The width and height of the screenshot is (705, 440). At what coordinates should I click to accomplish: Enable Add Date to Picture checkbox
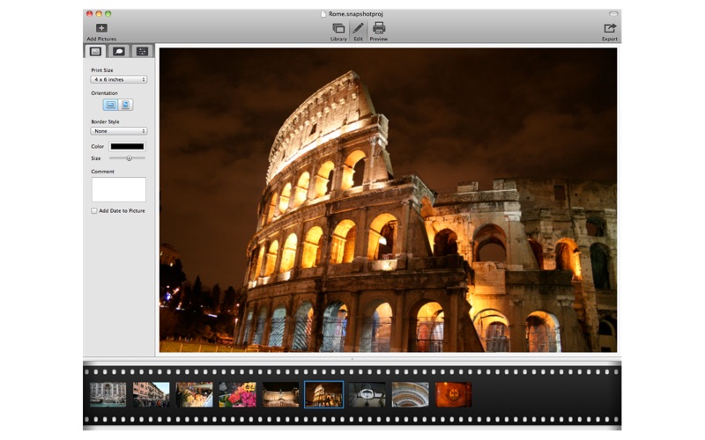(94, 211)
